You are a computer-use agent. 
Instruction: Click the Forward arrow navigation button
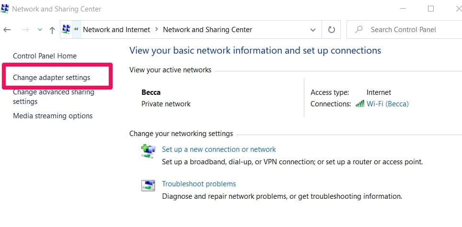(25, 30)
